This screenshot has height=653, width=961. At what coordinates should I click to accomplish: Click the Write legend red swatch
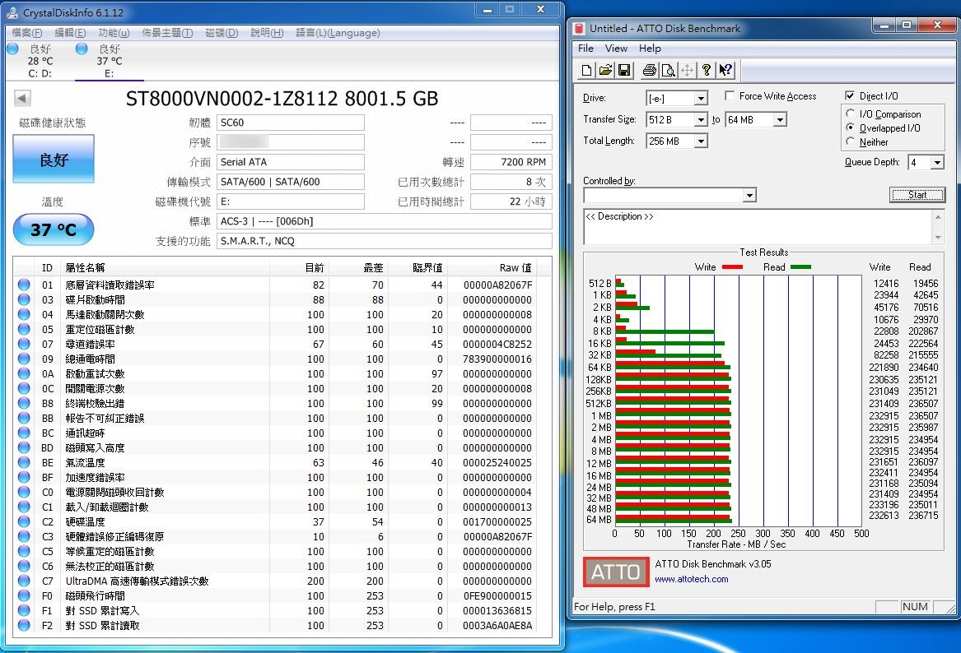(x=732, y=266)
